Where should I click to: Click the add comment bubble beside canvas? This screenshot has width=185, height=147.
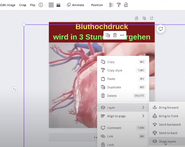click(160, 29)
